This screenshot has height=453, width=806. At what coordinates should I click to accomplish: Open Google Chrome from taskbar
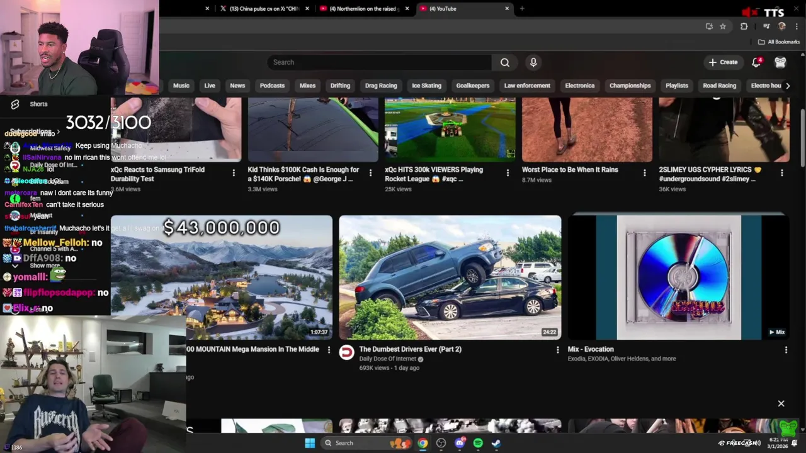pos(423,443)
